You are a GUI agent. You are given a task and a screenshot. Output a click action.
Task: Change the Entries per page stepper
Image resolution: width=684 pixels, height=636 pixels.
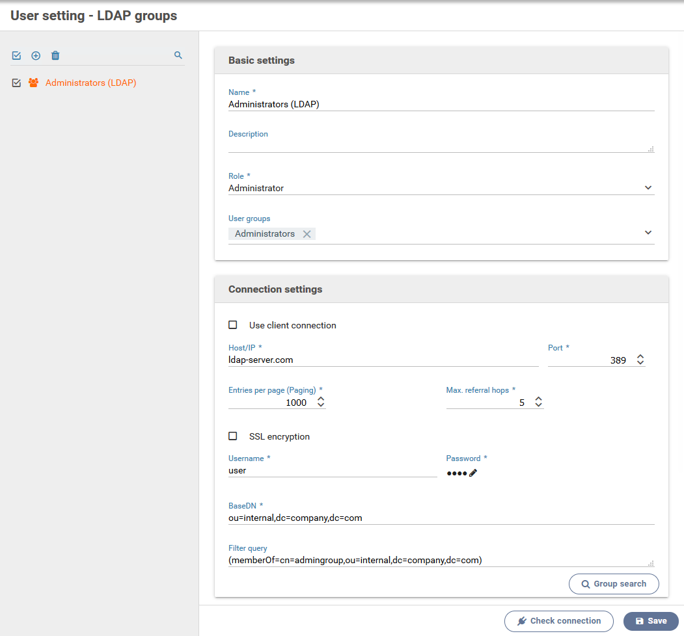320,403
